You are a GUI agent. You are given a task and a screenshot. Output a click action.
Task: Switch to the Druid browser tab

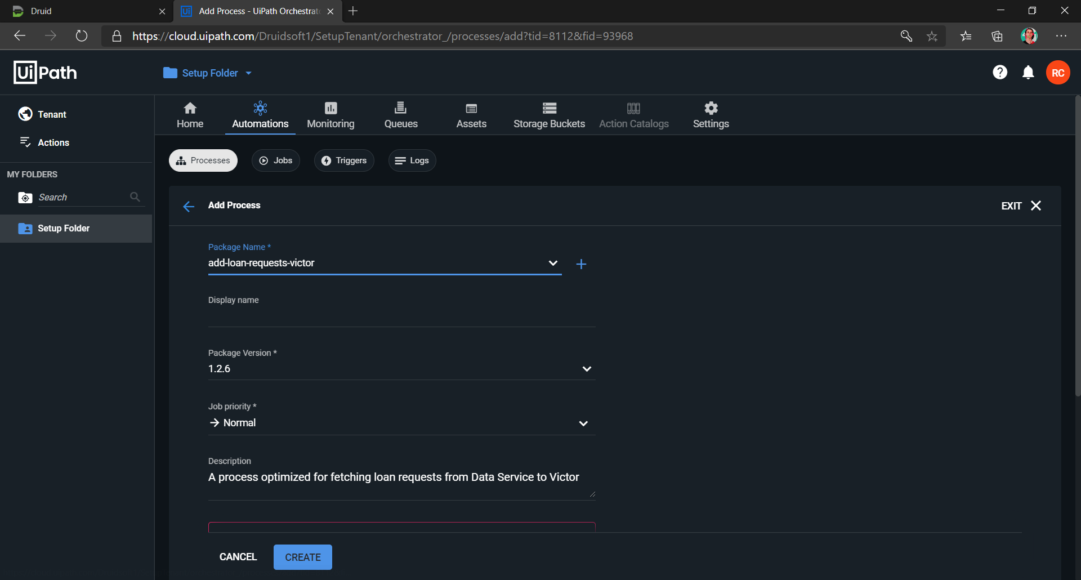pyautogui.click(x=87, y=11)
